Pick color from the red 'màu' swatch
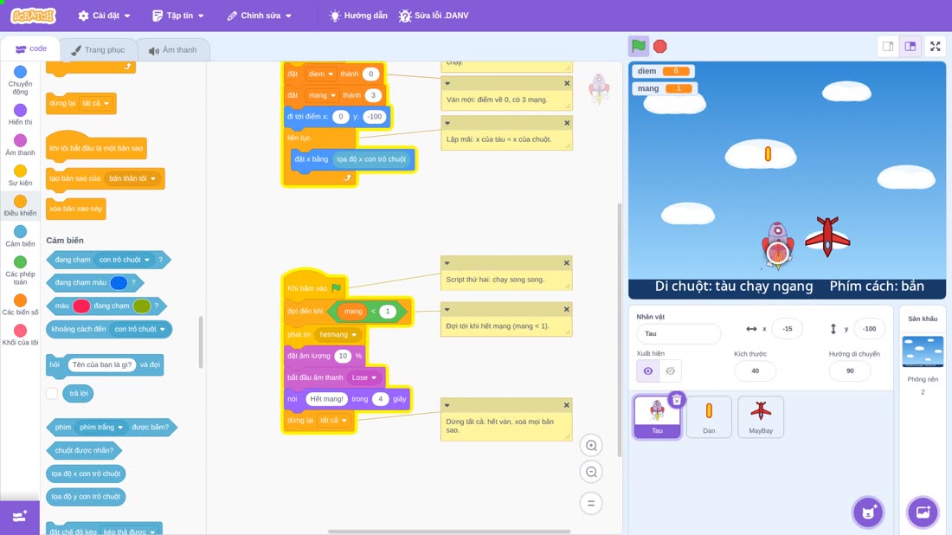Viewport: 952px width, 535px height. [x=81, y=306]
